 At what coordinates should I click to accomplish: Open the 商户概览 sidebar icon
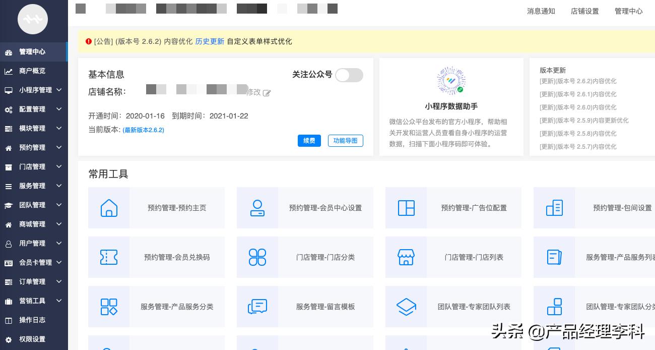8,71
